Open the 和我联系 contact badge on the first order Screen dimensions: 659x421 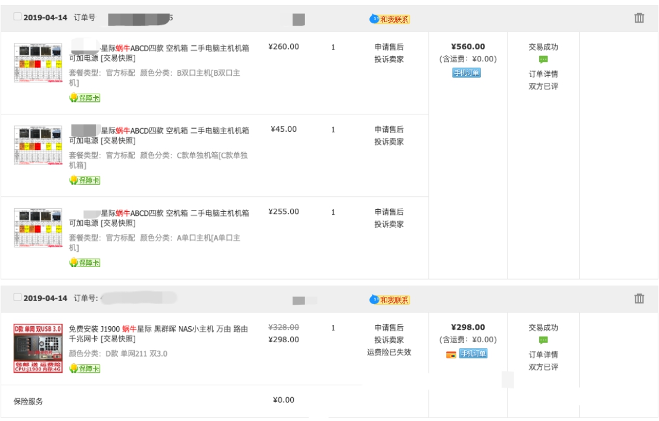[x=390, y=18]
